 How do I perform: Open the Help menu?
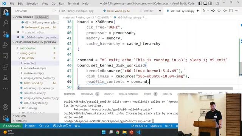tap(85, 3)
